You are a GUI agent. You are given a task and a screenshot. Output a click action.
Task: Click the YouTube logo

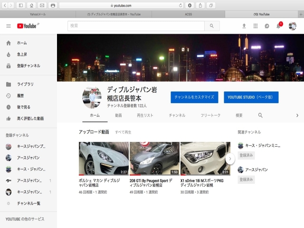click(28, 26)
